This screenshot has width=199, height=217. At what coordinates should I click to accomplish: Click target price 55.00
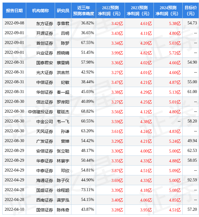pyautogui.click(x=192, y=82)
